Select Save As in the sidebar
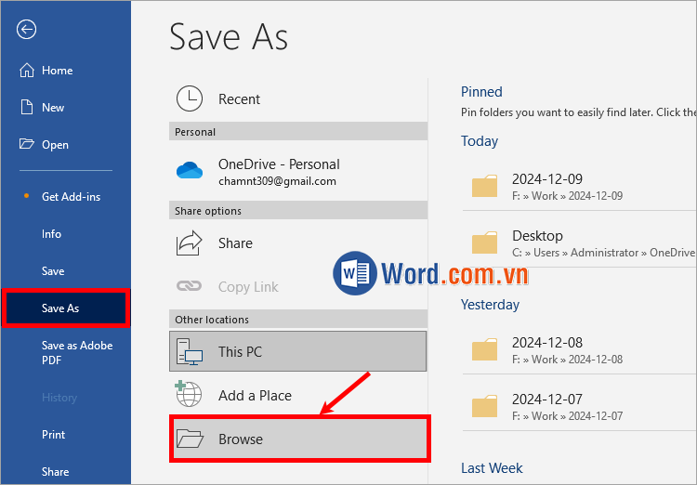This screenshot has height=485, width=697. pos(66,308)
